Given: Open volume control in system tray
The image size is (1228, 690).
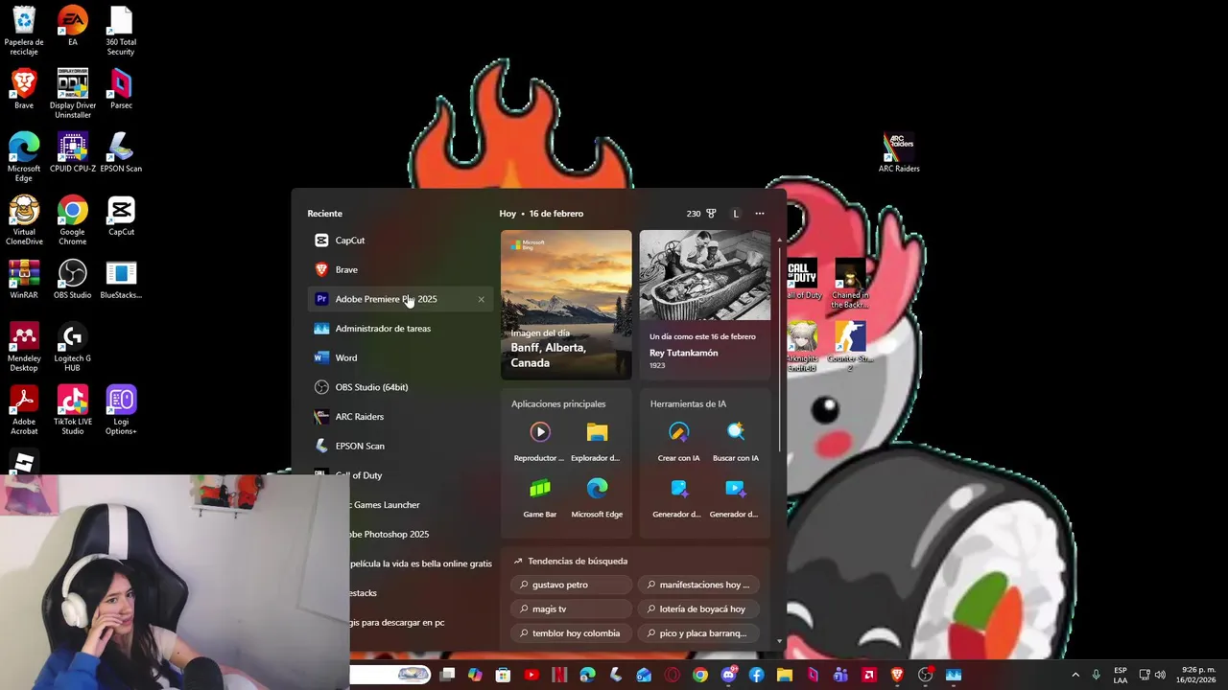Looking at the screenshot, I should 1160,675.
